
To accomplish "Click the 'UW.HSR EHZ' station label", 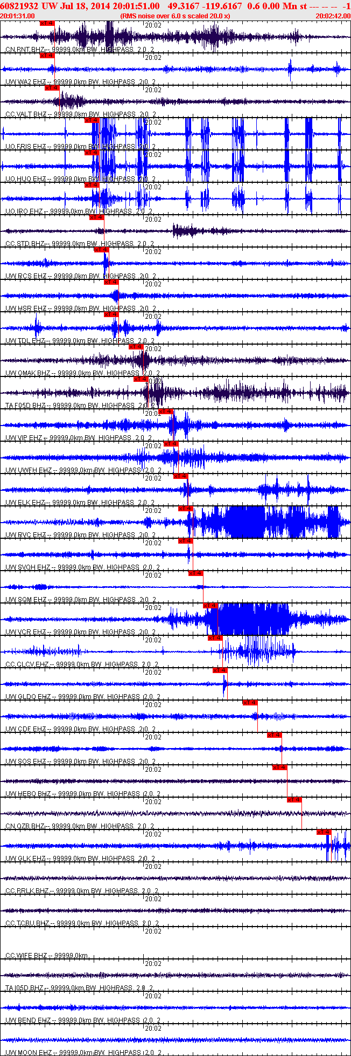I will click(26, 308).
